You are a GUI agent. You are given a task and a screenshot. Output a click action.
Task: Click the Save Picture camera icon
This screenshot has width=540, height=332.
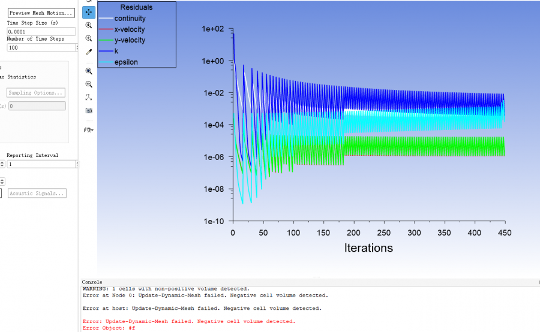pos(89,111)
